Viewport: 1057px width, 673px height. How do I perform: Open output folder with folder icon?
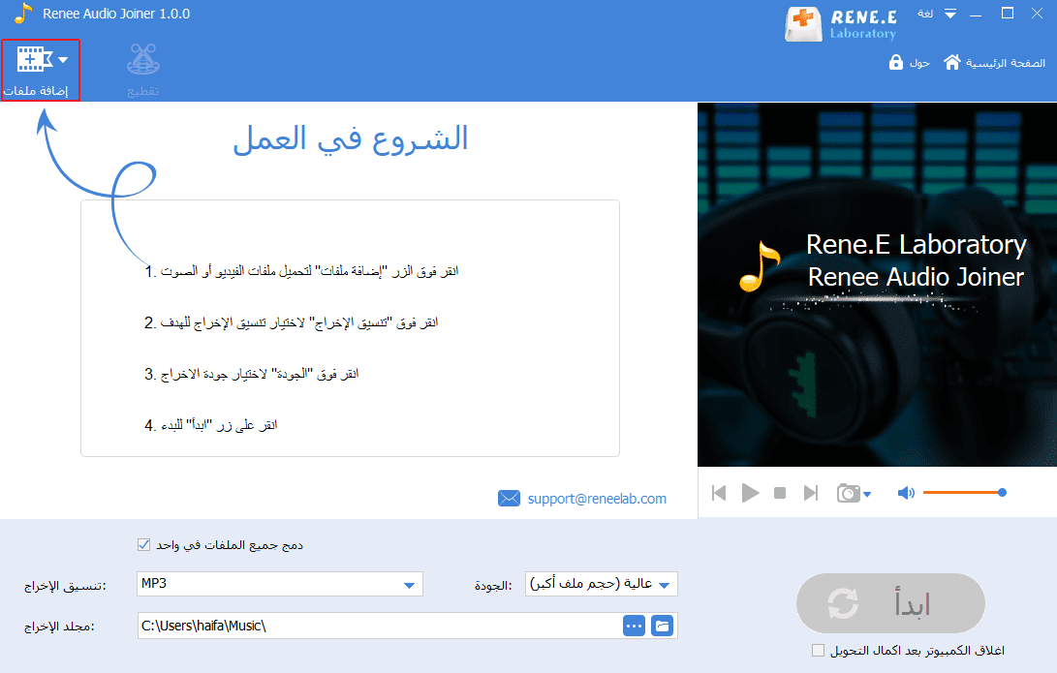663,626
